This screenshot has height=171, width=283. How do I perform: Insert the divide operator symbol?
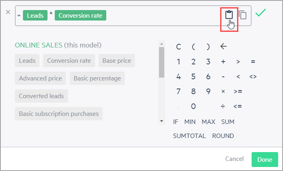223,106
